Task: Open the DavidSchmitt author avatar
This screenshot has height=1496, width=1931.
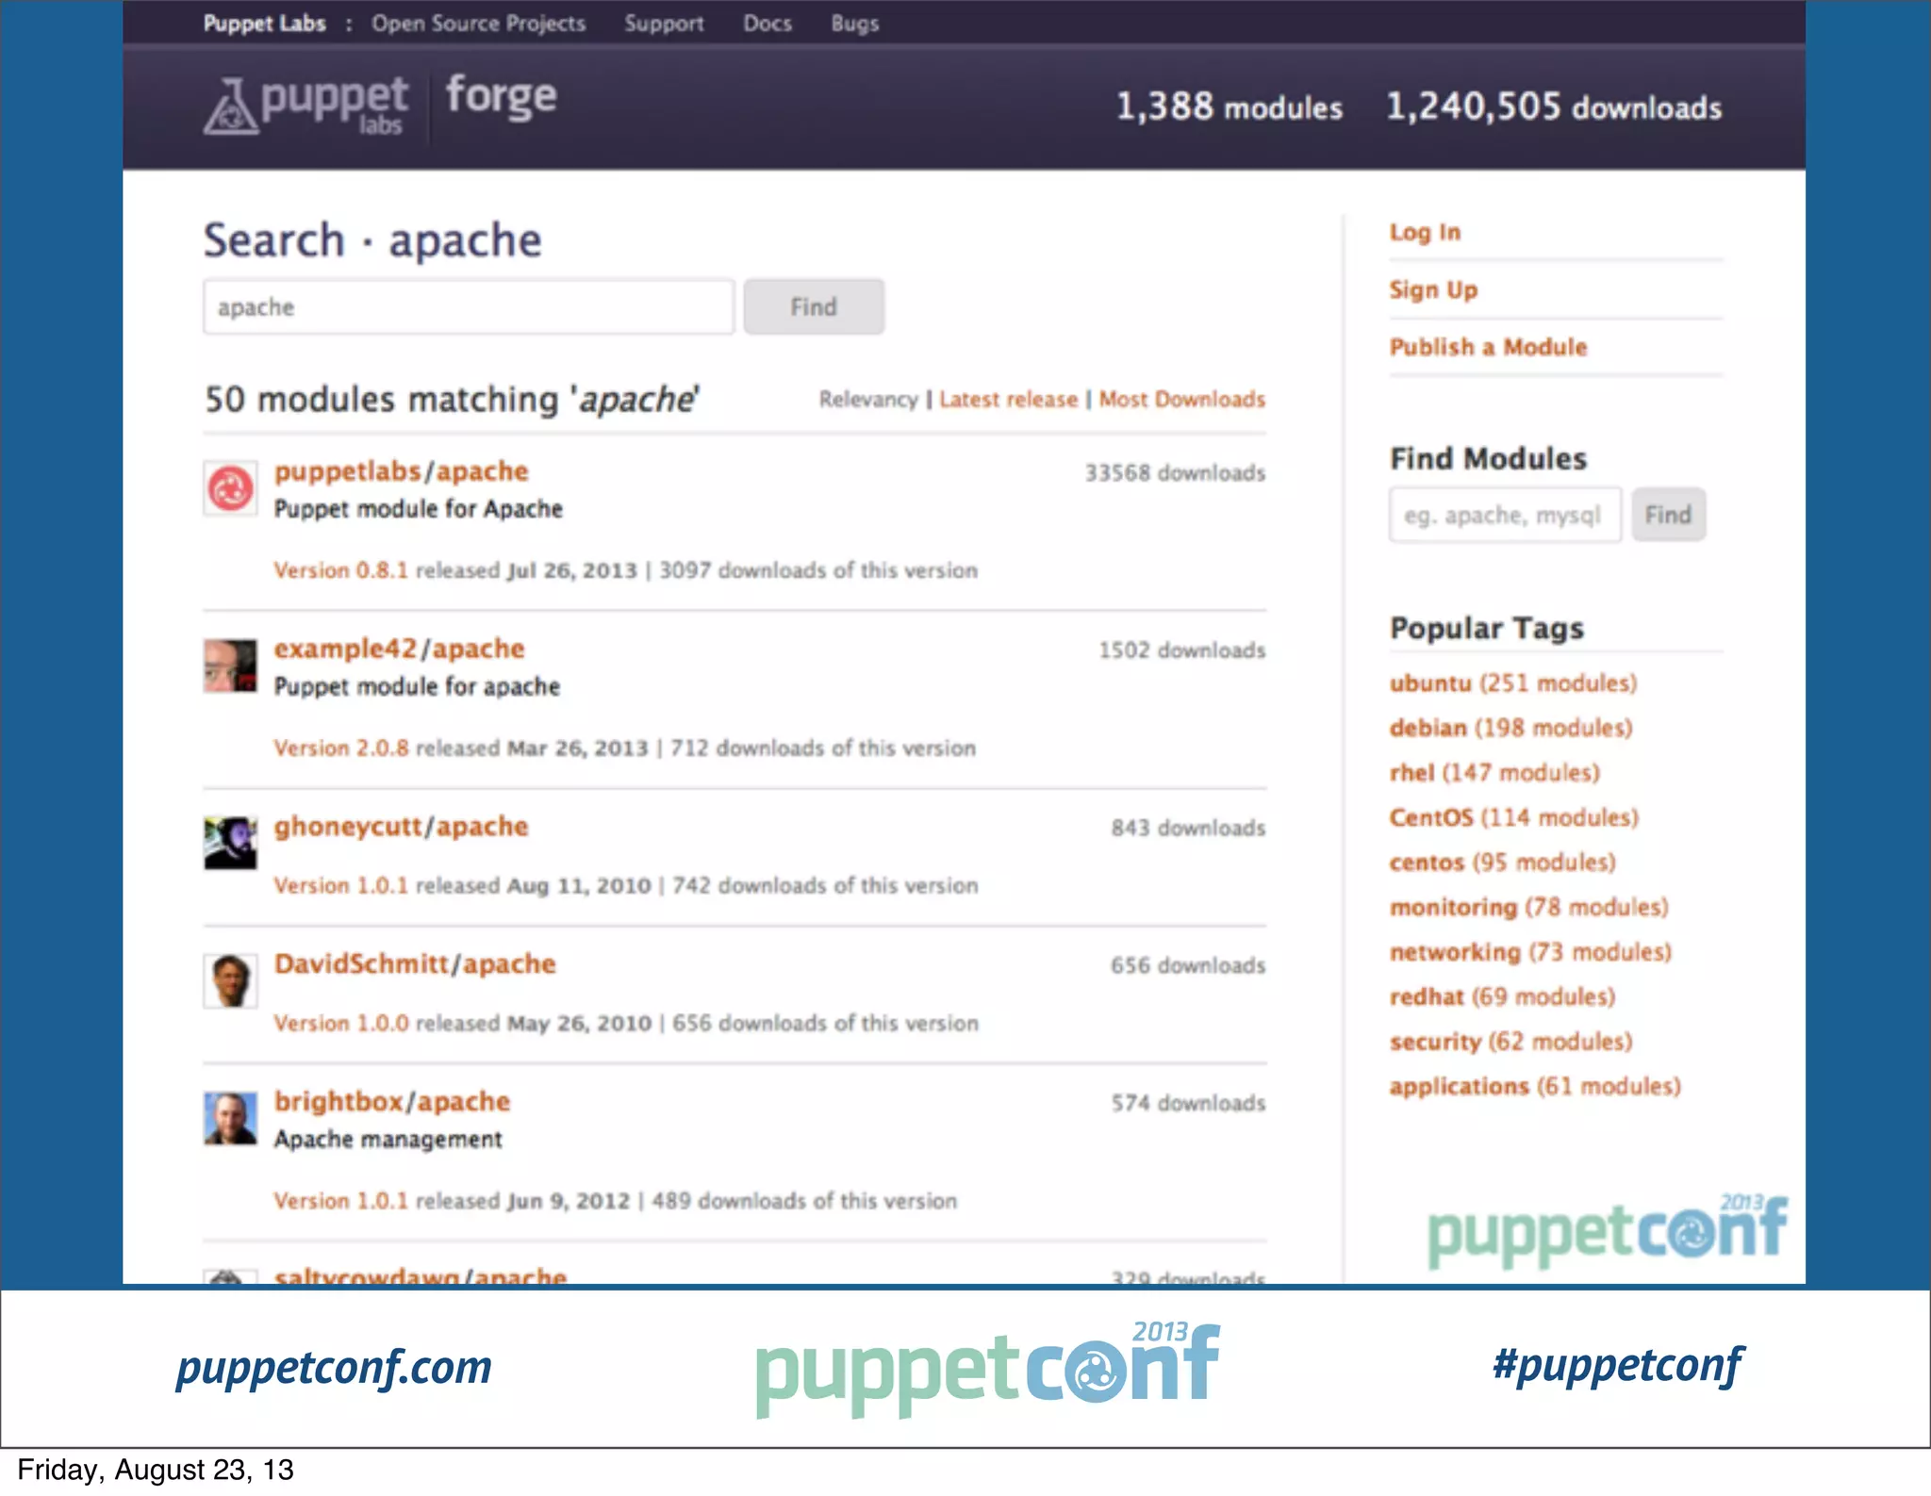Action: 230,980
